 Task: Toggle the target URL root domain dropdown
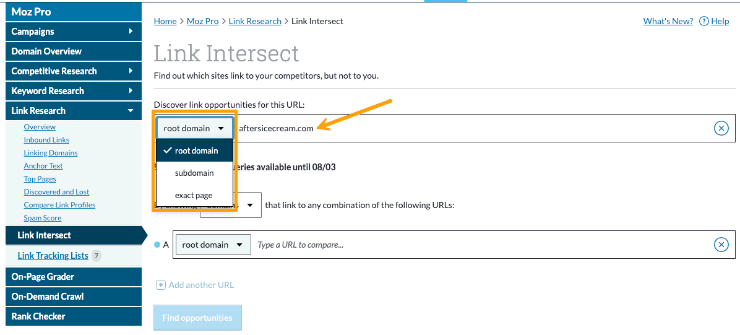click(194, 129)
